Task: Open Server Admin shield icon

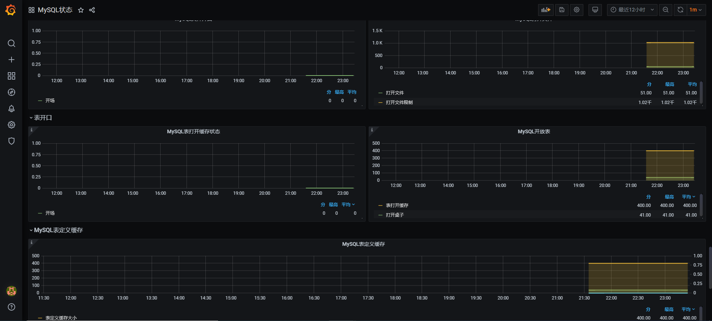Action: pos(11,141)
